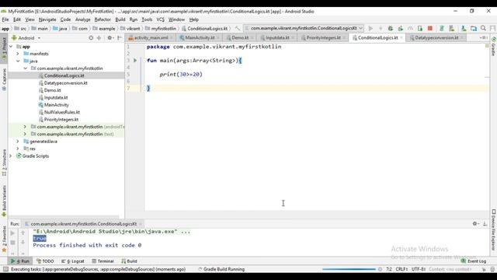Viewport: 497px width, 280px height.
Task: Click the Collapse All icon in Project panel
Action: pos(99,38)
